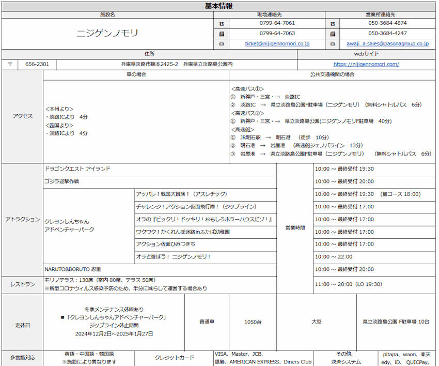Viewport: 439px width, 366px height.
Task: Select the 車の場合 header cell
Action: (136, 75)
